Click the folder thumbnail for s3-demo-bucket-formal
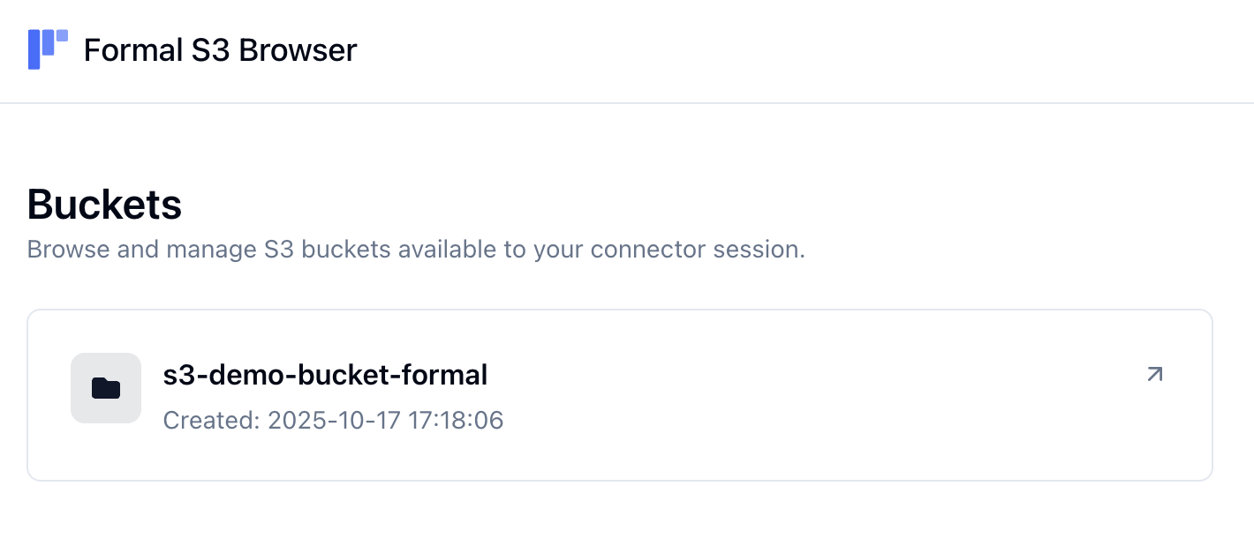 point(106,388)
